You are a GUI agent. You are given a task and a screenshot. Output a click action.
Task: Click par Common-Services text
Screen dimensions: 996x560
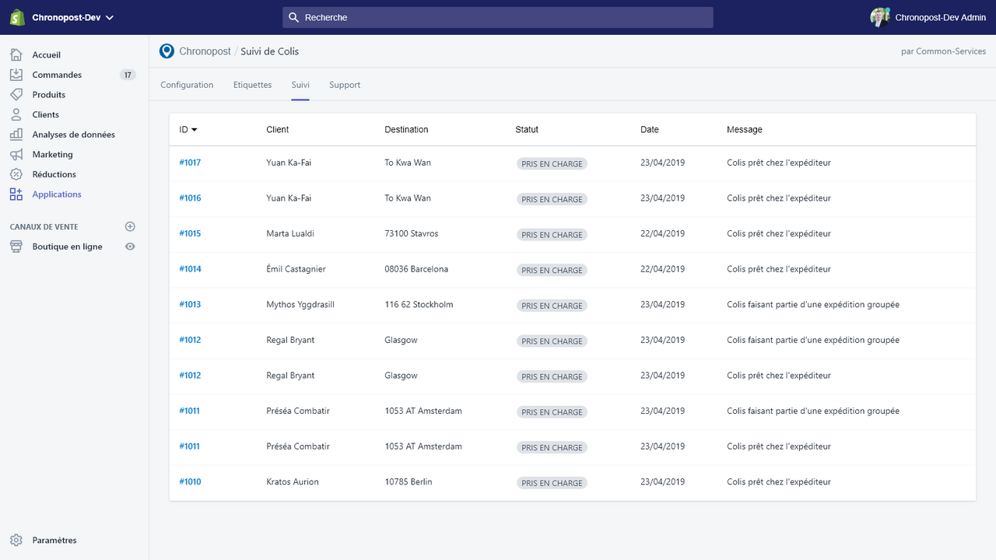[x=944, y=52]
